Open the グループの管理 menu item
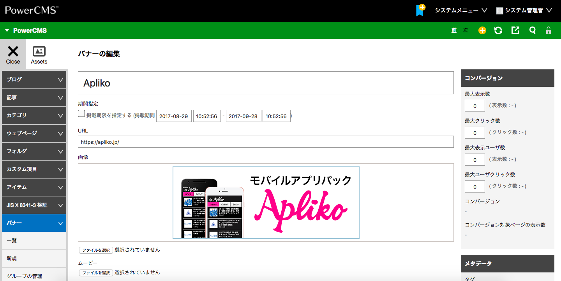 point(34,275)
